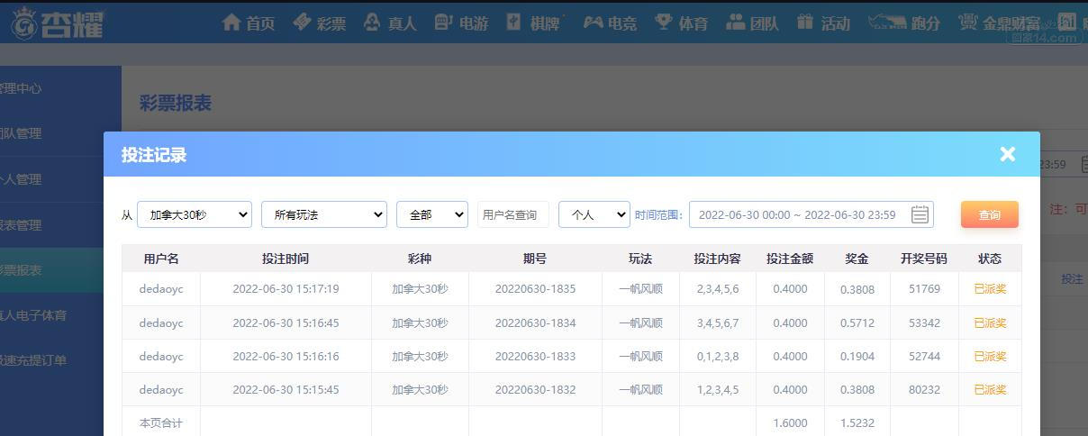Click the bet content 0,1,2,3,8
This screenshot has width=1088, height=436.
[x=717, y=356]
